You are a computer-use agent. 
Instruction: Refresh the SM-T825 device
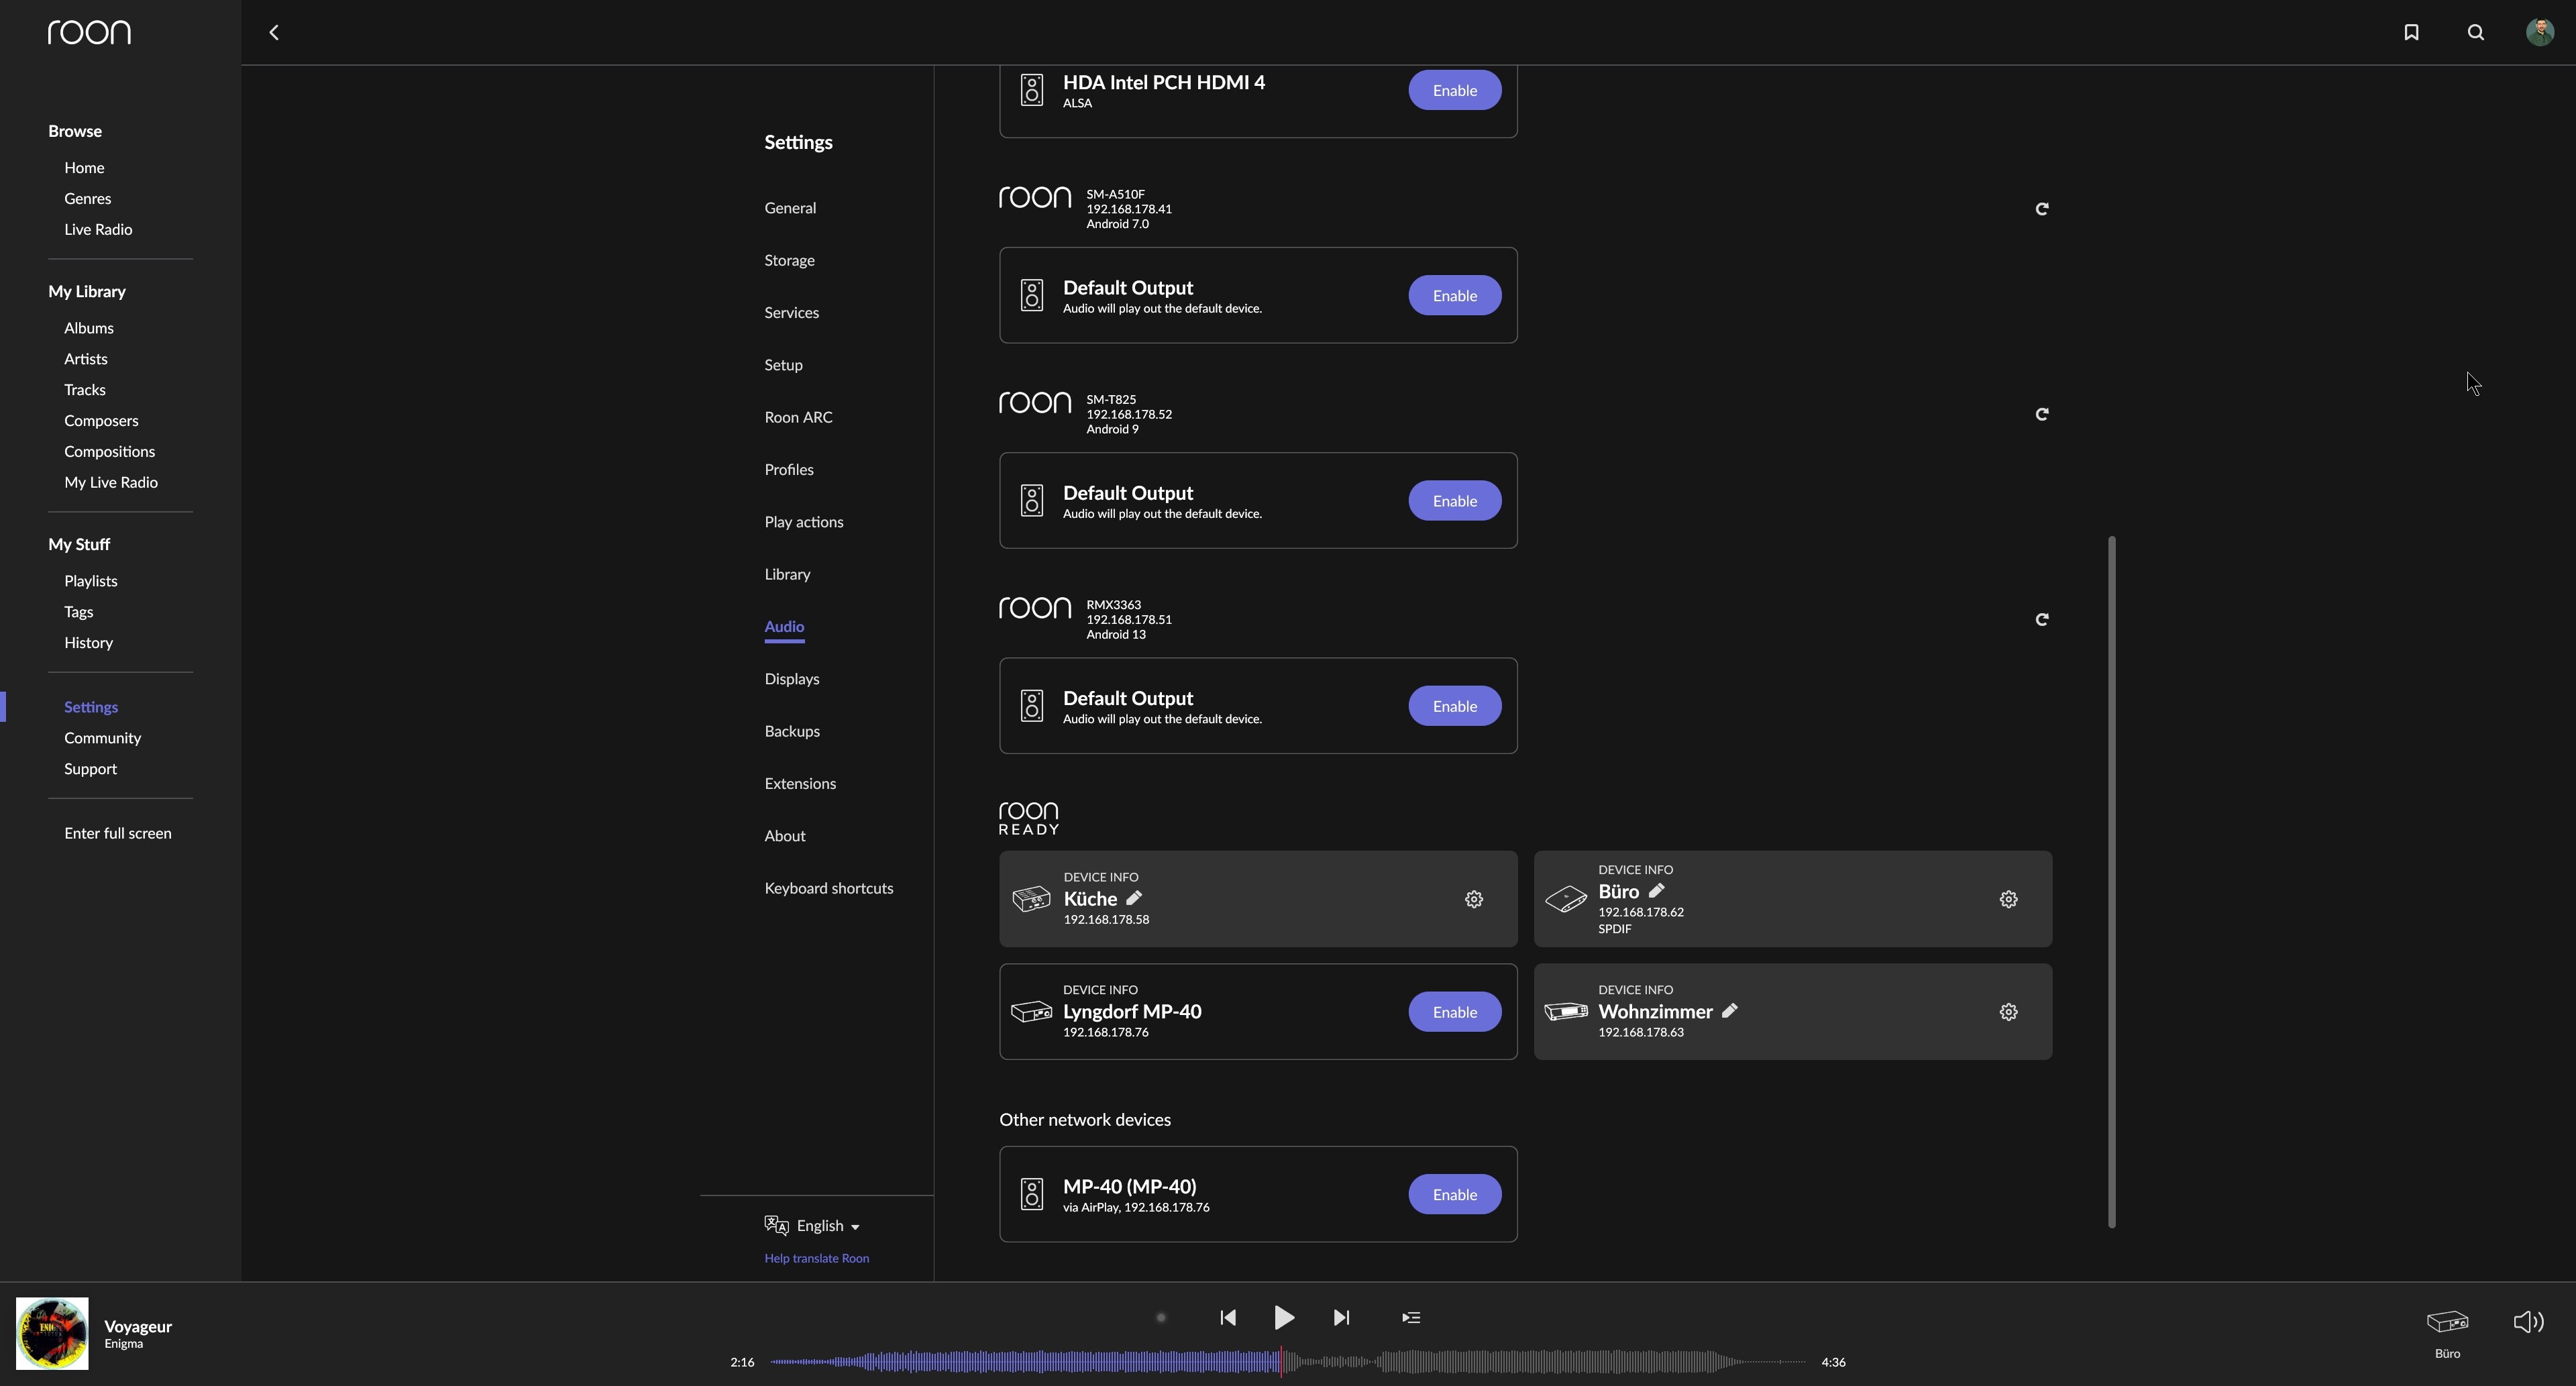click(x=2042, y=414)
